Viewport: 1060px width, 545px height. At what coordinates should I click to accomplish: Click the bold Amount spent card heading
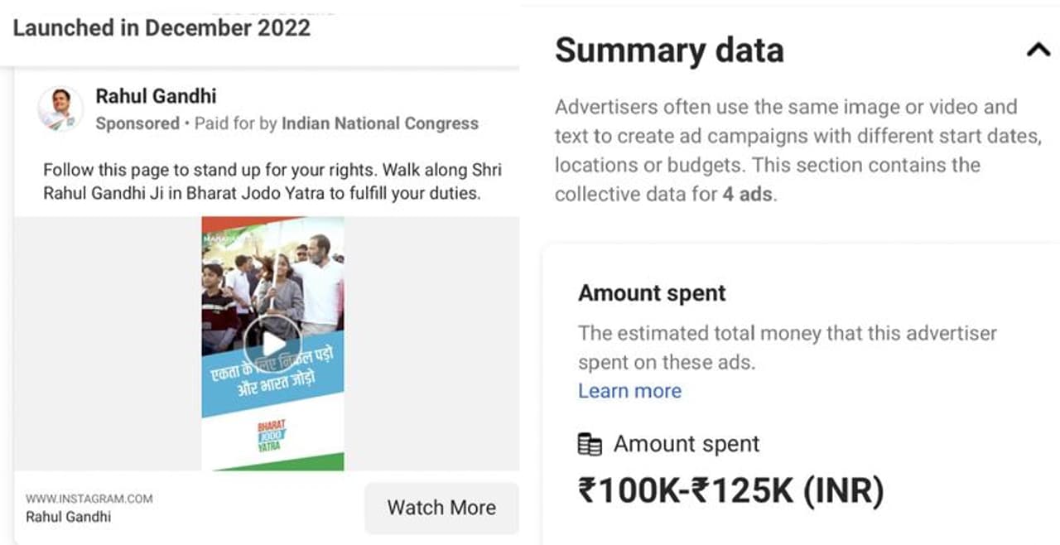click(x=652, y=293)
